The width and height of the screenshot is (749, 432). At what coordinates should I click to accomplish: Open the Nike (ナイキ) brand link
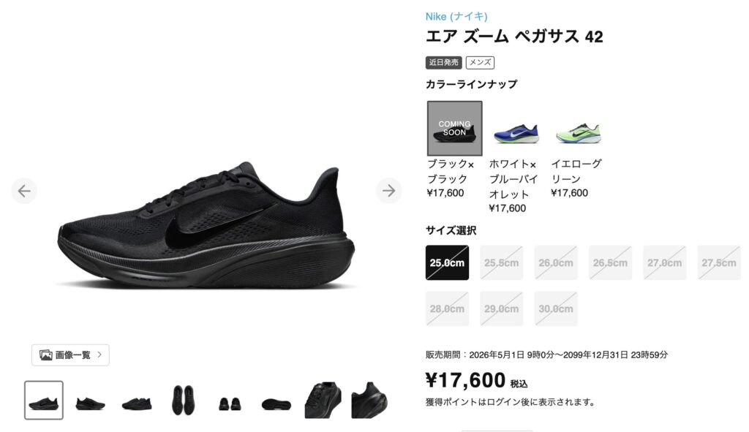(x=456, y=16)
